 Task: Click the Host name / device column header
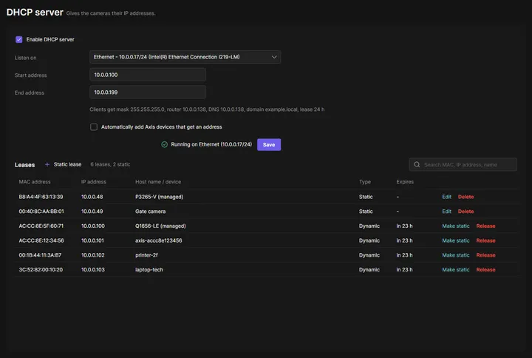click(158, 182)
